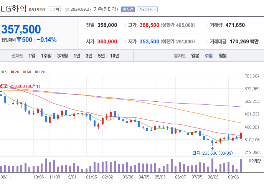
Task: Click the -0.14% change value
Action: pos(46,40)
